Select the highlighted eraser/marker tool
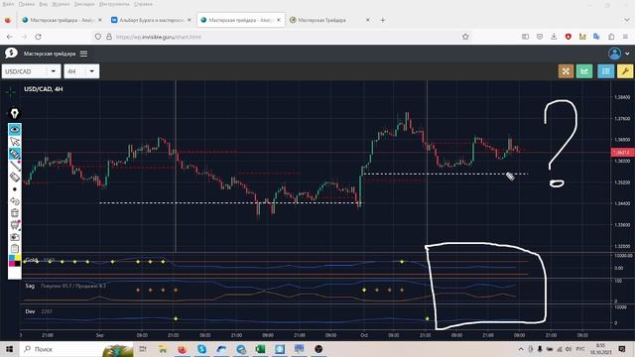Image resolution: width=635 pixels, height=357 pixels. coord(15,154)
